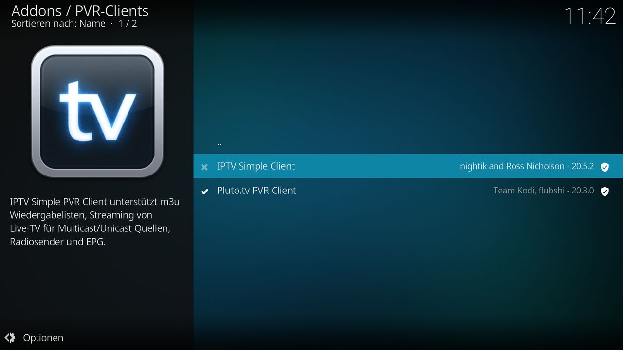Select the Pluto.tv PVR Client addon title
Image resolution: width=623 pixels, height=350 pixels.
pyautogui.click(x=257, y=191)
